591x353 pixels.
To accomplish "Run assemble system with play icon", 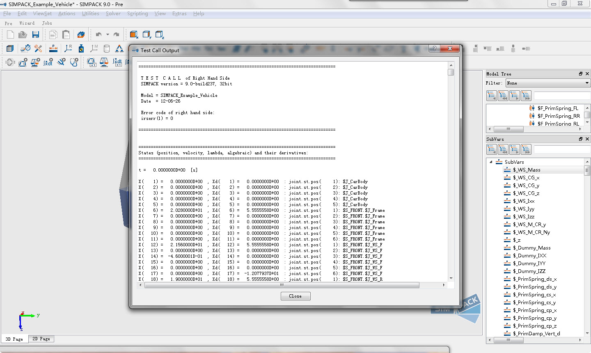I will (23, 62).
